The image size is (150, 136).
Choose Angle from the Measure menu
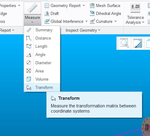(42, 55)
